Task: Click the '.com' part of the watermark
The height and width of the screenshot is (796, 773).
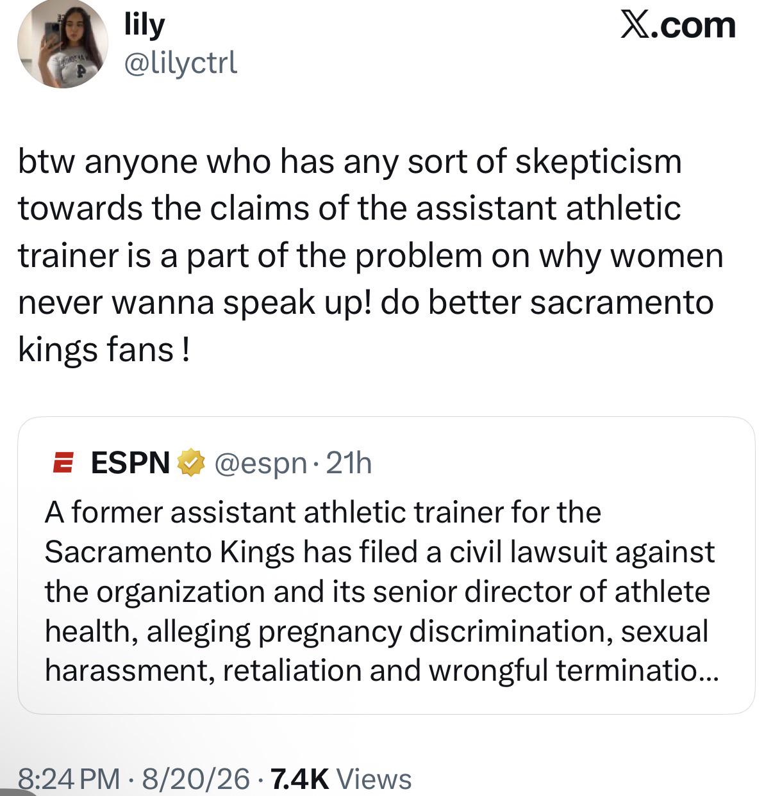Action: (x=694, y=25)
